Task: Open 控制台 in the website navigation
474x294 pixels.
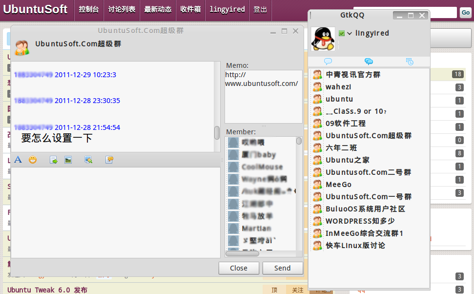Action: [88, 9]
